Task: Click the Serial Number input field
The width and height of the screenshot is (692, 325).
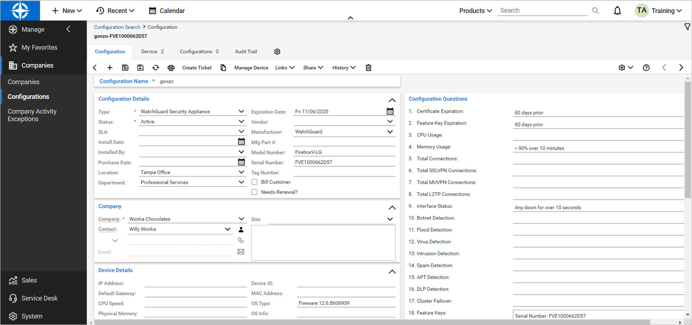Action: click(x=344, y=162)
